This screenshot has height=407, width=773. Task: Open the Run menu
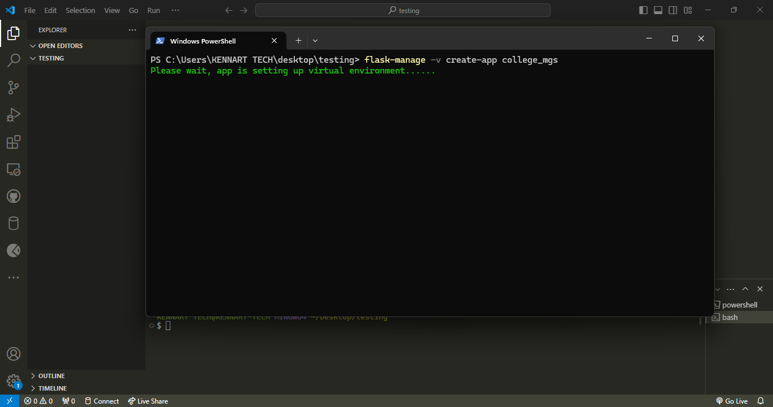click(153, 10)
